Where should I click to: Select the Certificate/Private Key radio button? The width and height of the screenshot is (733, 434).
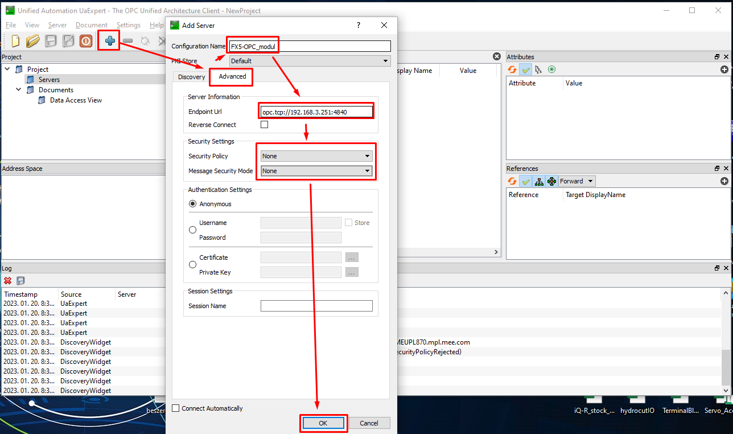192,265
